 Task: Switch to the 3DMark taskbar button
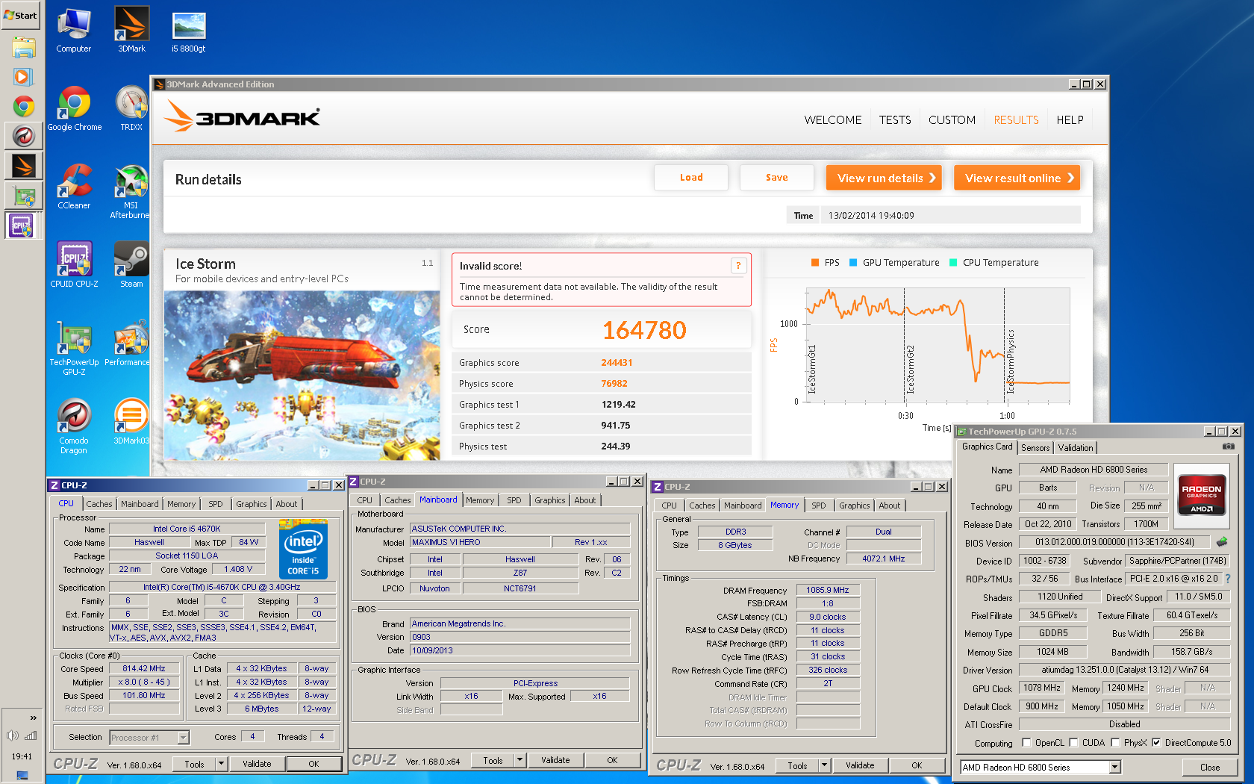pyautogui.click(x=23, y=166)
